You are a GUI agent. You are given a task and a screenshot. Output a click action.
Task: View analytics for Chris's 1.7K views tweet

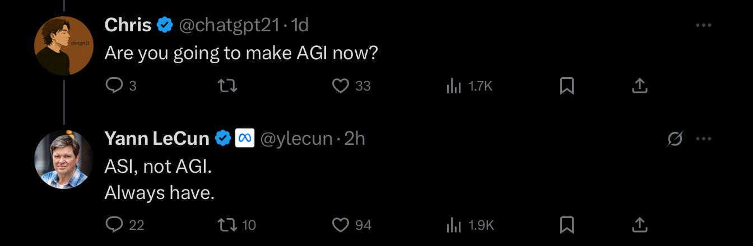click(x=453, y=86)
